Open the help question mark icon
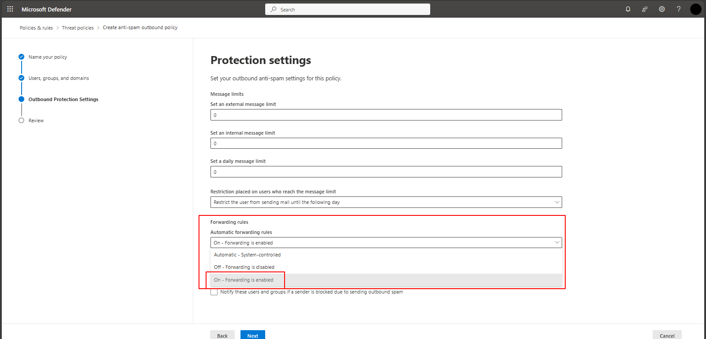Viewport: 706px width, 339px height. pos(679,9)
